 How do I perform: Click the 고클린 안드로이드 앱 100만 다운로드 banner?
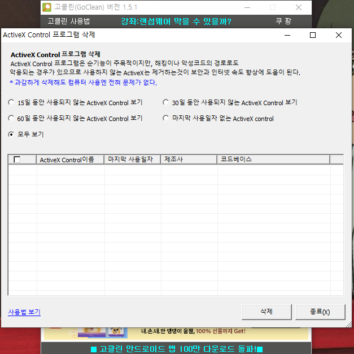pyautogui.click(x=177, y=349)
